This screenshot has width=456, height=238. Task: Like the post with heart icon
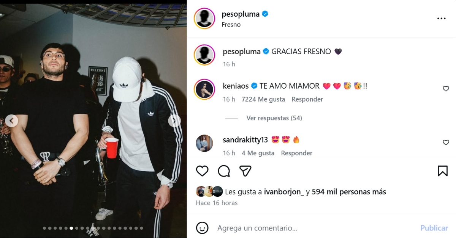click(x=202, y=171)
